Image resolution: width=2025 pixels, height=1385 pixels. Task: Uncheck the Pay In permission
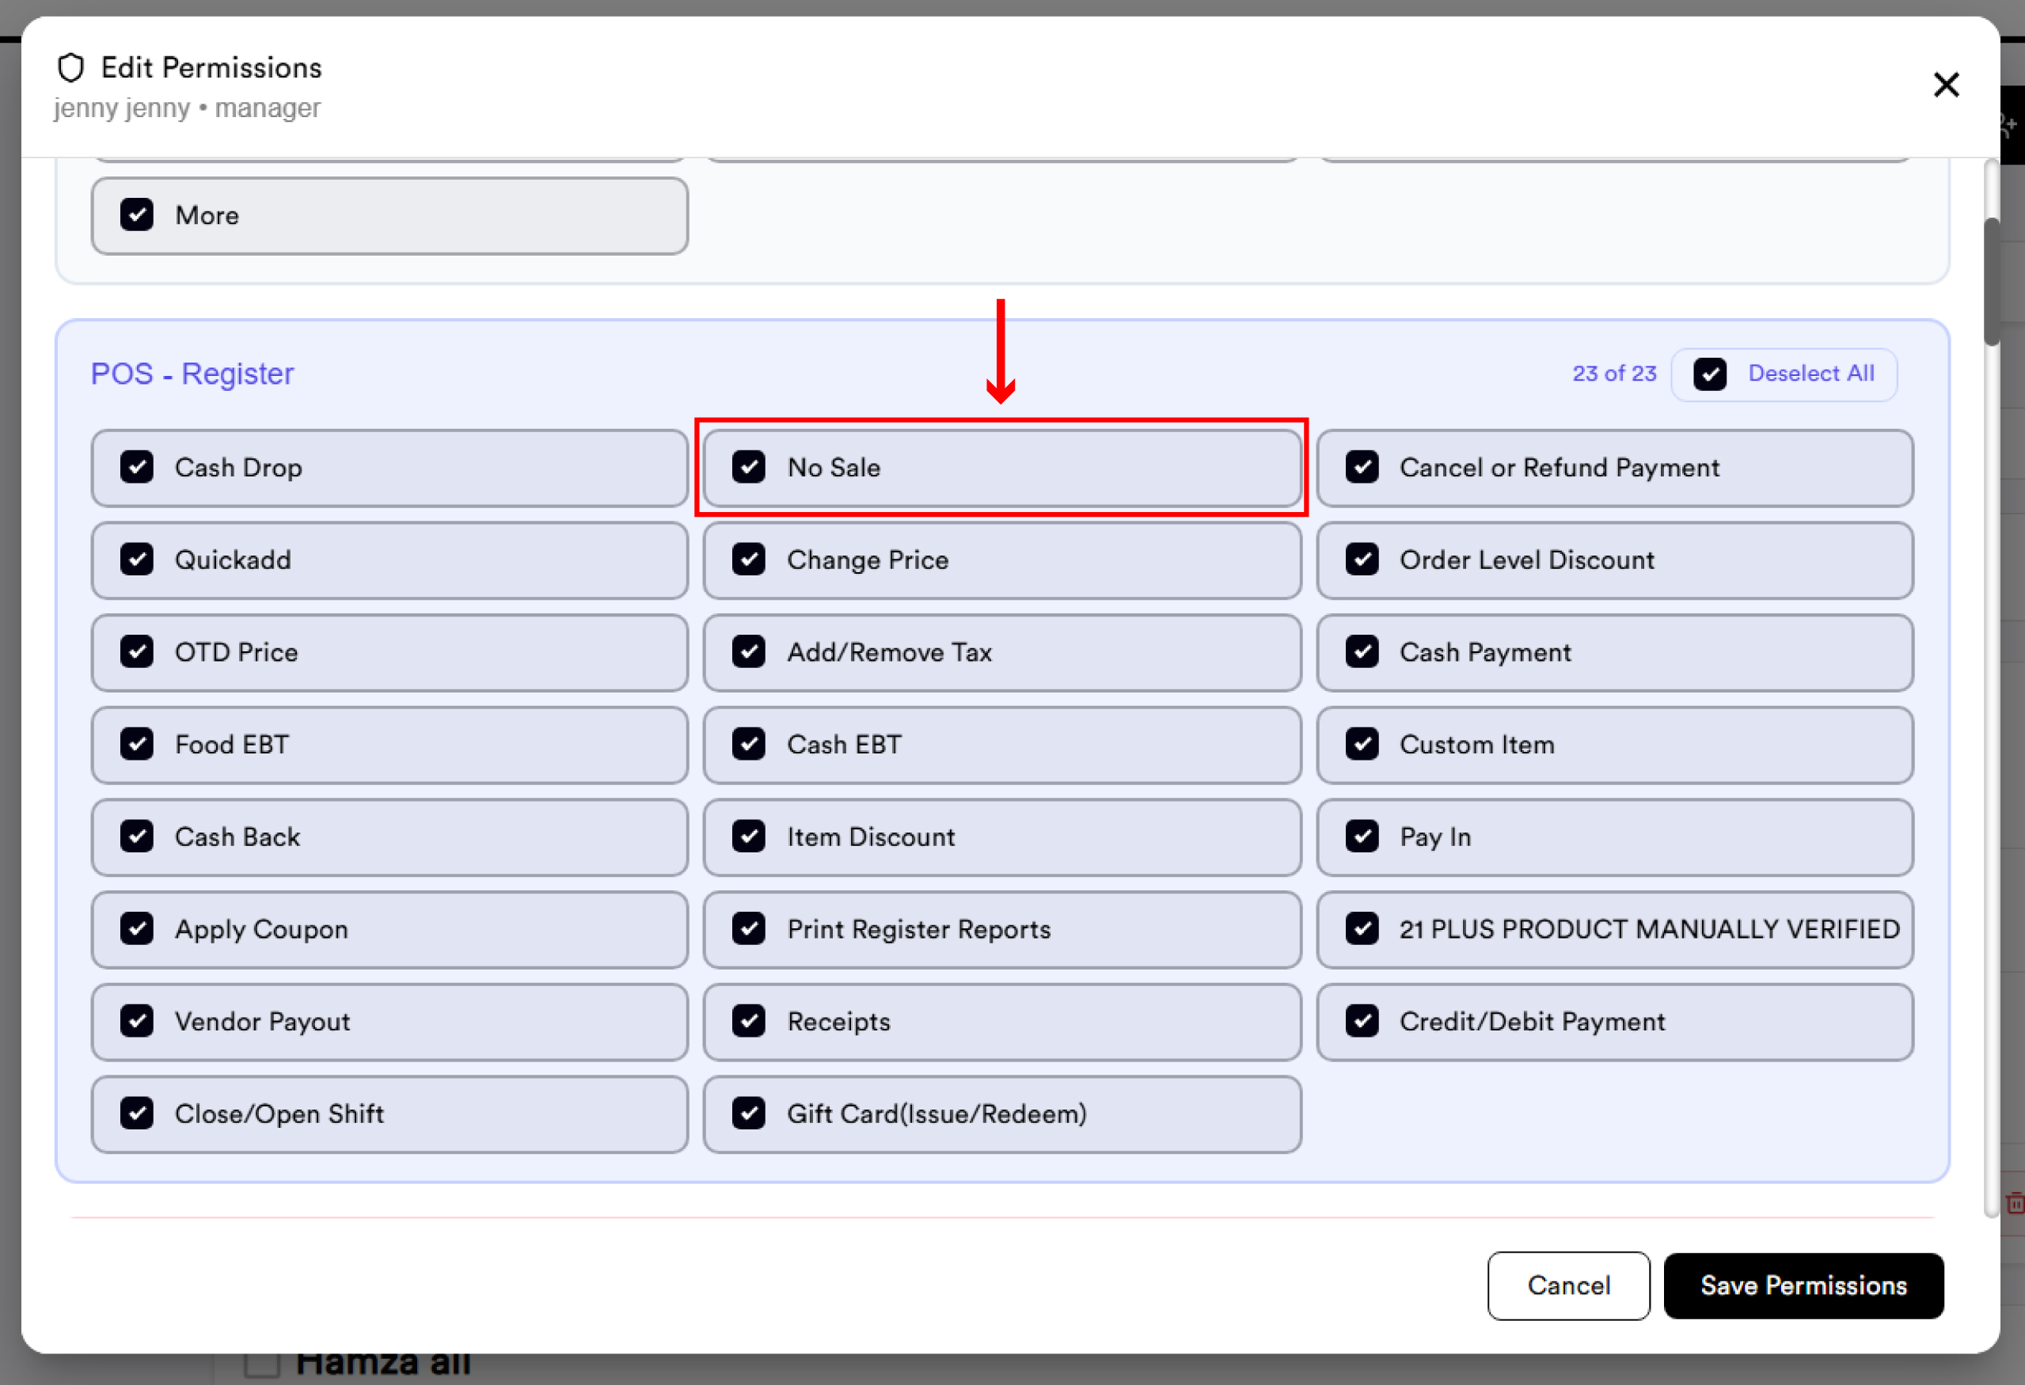[1362, 837]
